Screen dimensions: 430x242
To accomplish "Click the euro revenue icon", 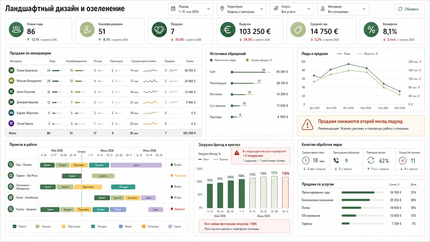I will (x=228, y=30).
